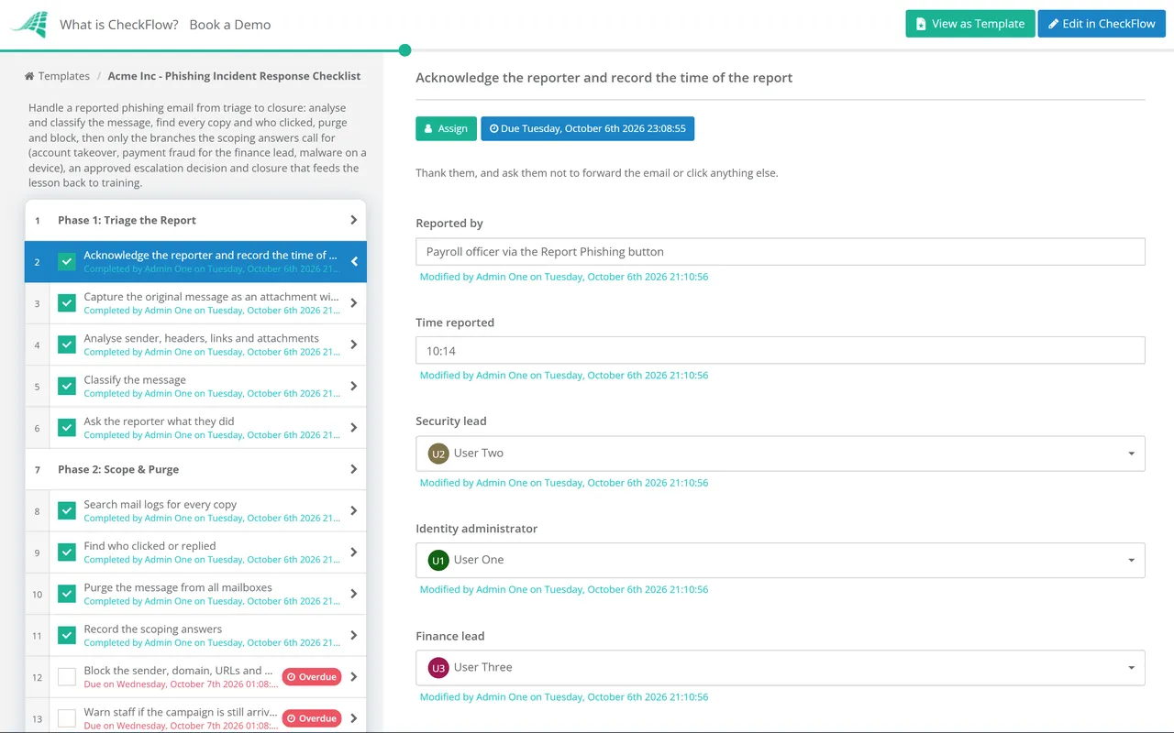Click the Assign button
This screenshot has height=733, width=1174.
pos(446,128)
